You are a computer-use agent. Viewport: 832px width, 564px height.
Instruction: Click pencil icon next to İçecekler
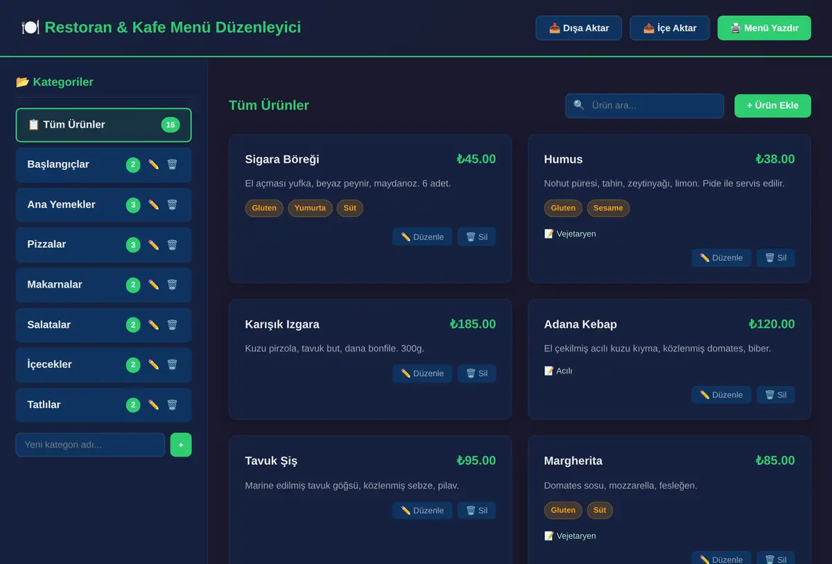click(153, 364)
